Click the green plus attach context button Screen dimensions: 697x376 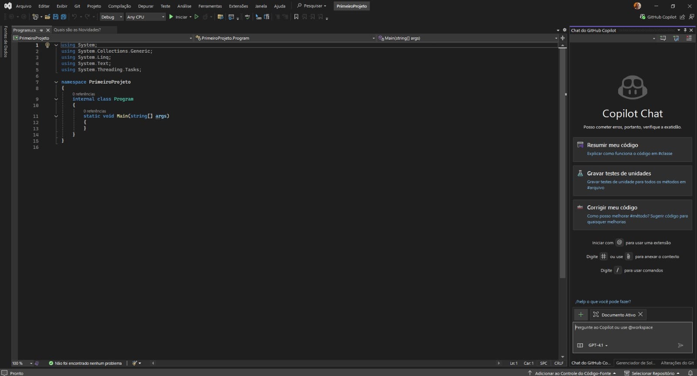pos(581,314)
